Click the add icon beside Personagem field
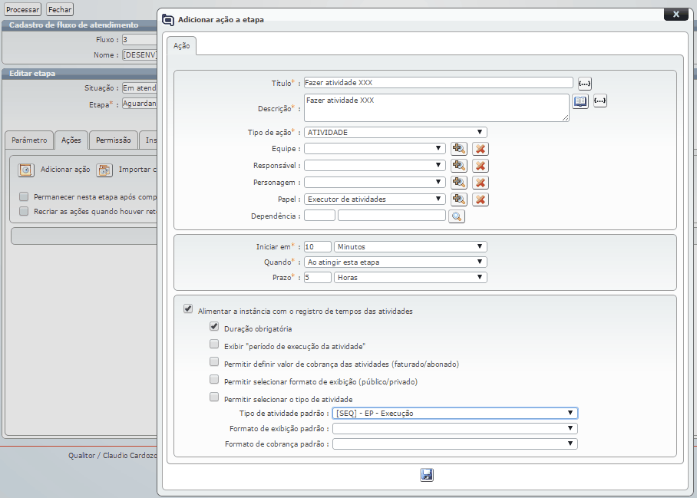 (x=459, y=183)
